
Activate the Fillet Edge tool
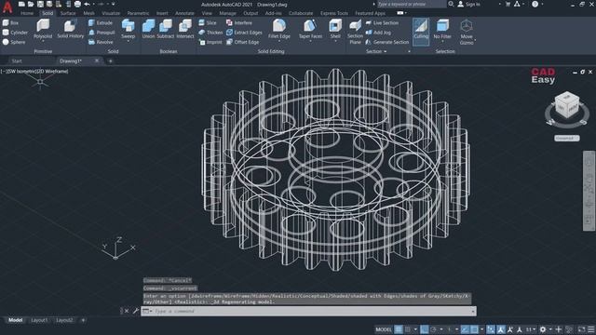tap(279, 29)
